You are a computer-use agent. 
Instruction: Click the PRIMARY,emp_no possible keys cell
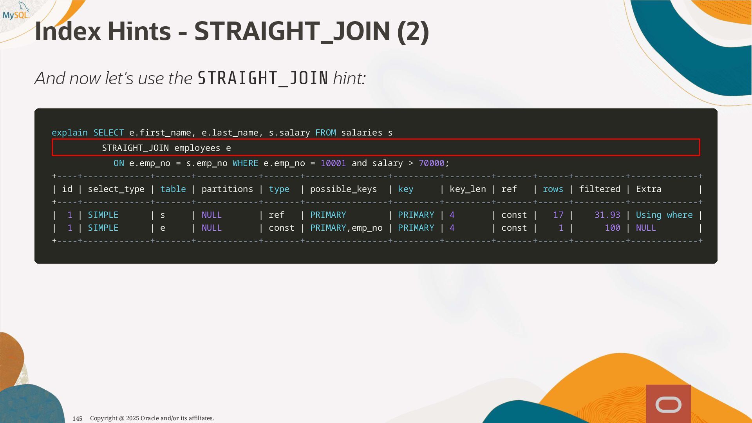346,228
